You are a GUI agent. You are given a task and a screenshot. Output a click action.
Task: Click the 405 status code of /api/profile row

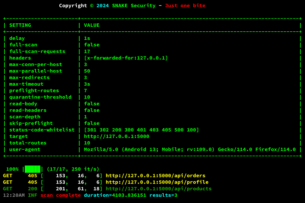[x=32, y=182]
